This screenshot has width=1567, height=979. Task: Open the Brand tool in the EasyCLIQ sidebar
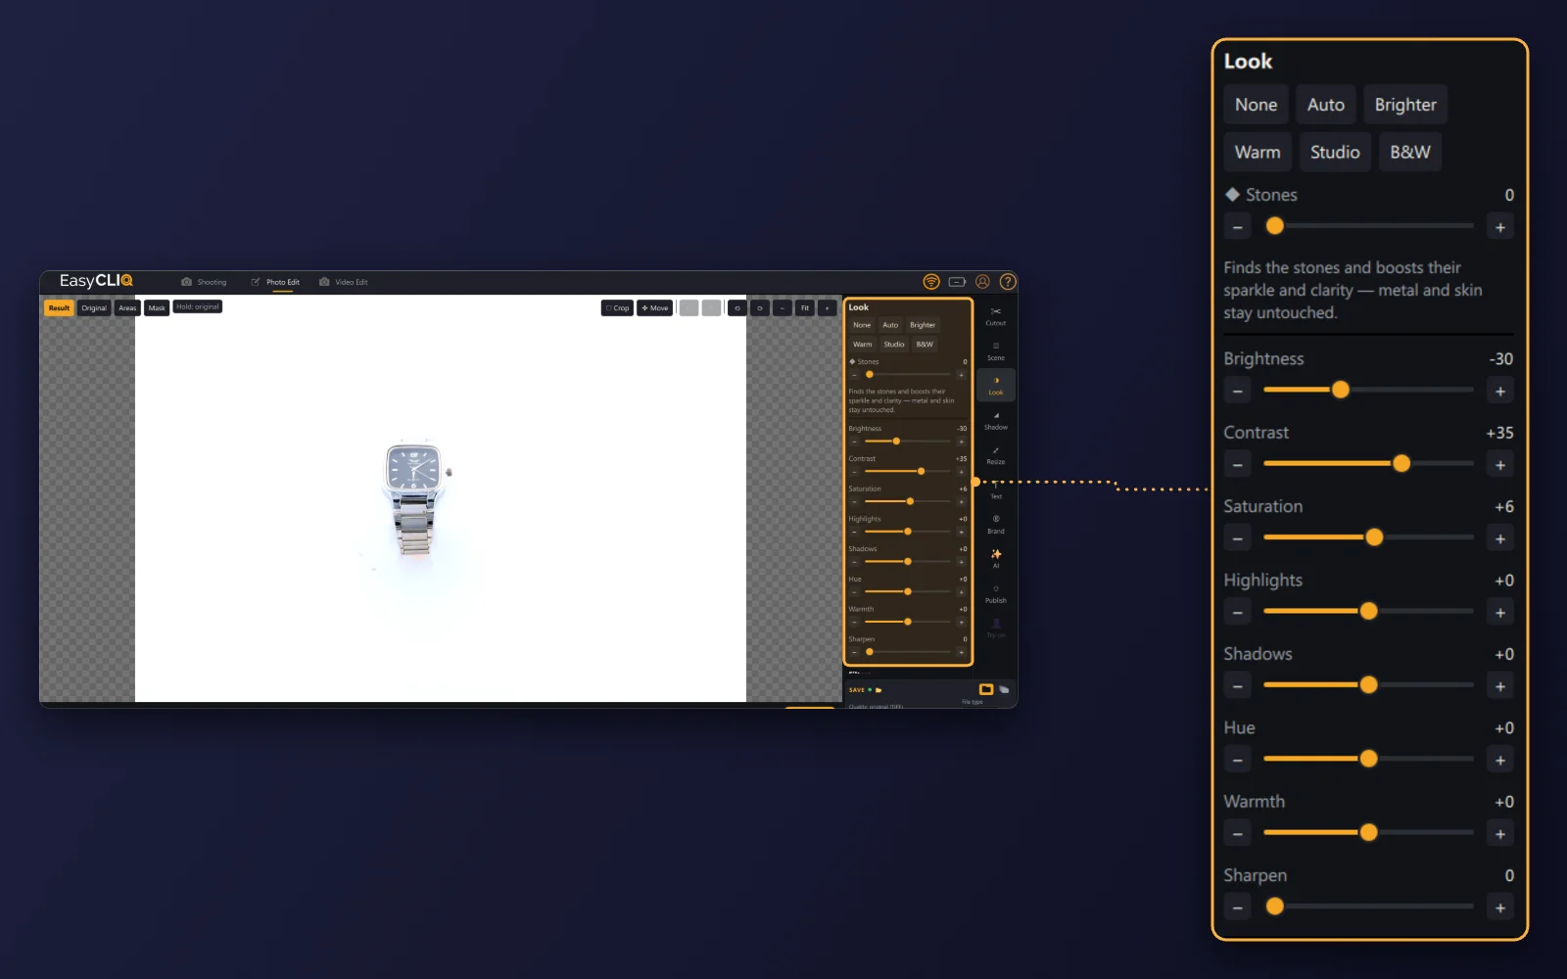pyautogui.click(x=995, y=525)
